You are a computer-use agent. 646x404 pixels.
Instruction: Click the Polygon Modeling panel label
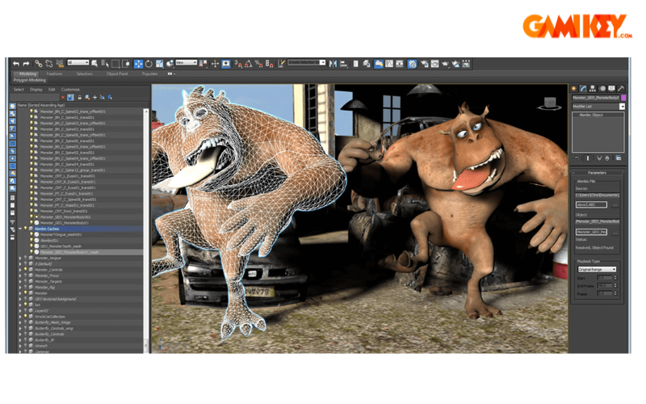click(30, 80)
